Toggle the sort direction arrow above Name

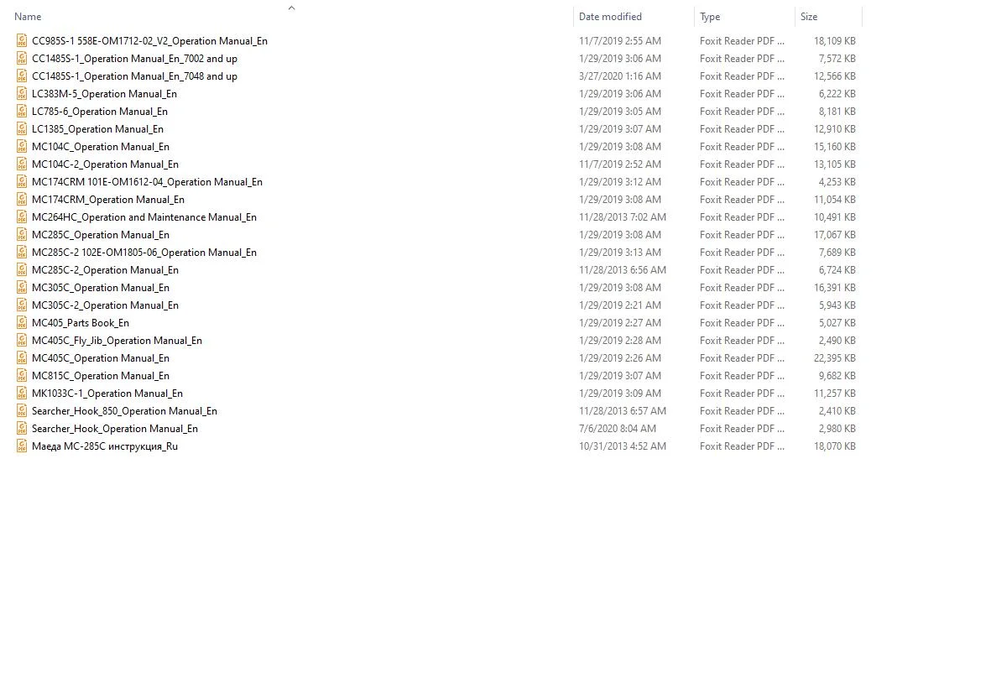pos(291,8)
